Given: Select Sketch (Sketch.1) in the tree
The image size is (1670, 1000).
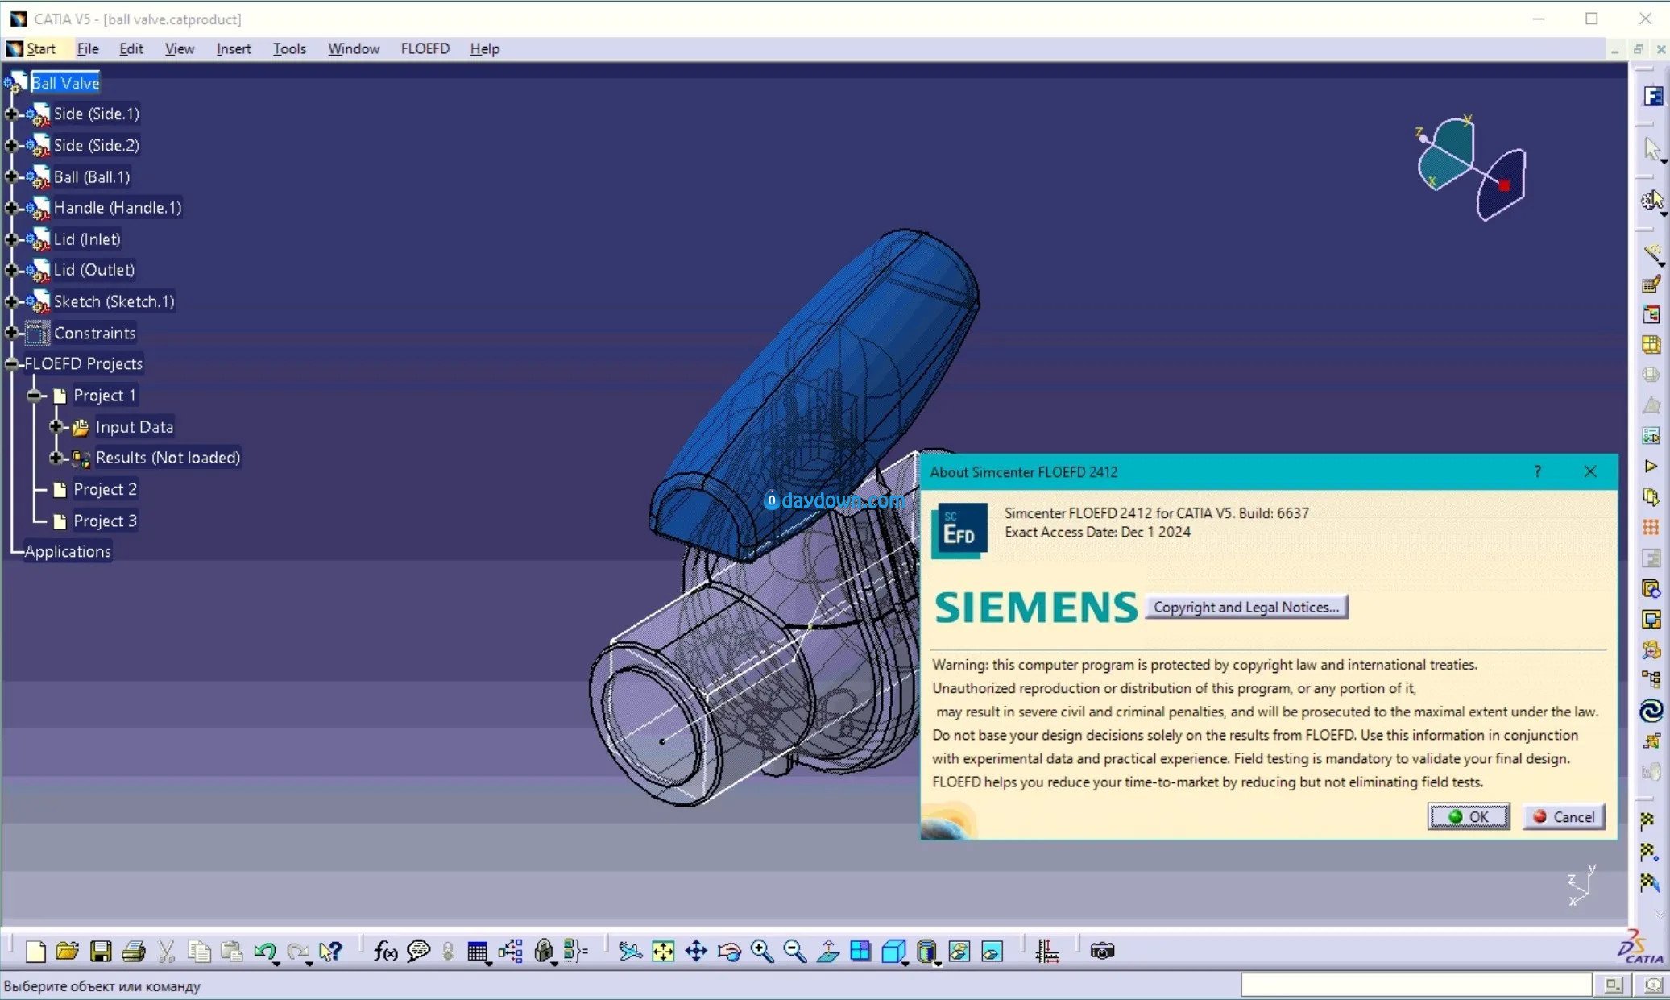Looking at the screenshot, I should click(114, 301).
